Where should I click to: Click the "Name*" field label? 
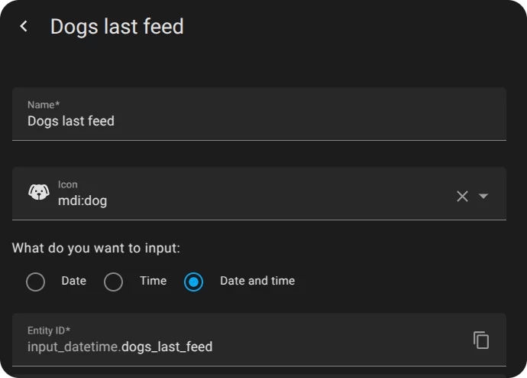[x=44, y=104]
